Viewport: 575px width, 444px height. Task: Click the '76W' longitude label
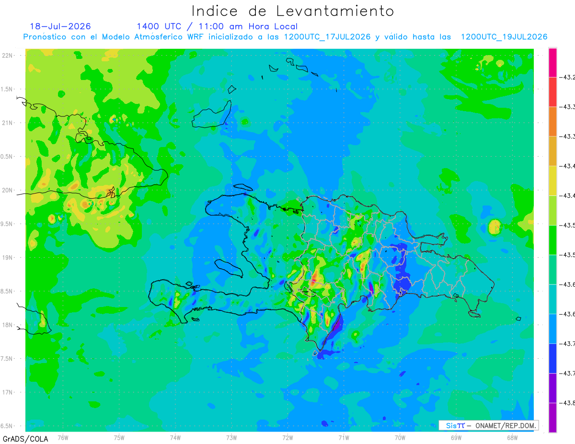[63, 438]
